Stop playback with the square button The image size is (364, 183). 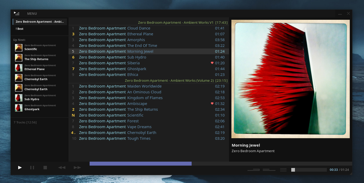click(45, 167)
